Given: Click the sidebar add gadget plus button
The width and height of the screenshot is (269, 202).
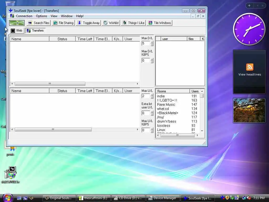Looking at the screenshot, I should (x=249, y=6).
